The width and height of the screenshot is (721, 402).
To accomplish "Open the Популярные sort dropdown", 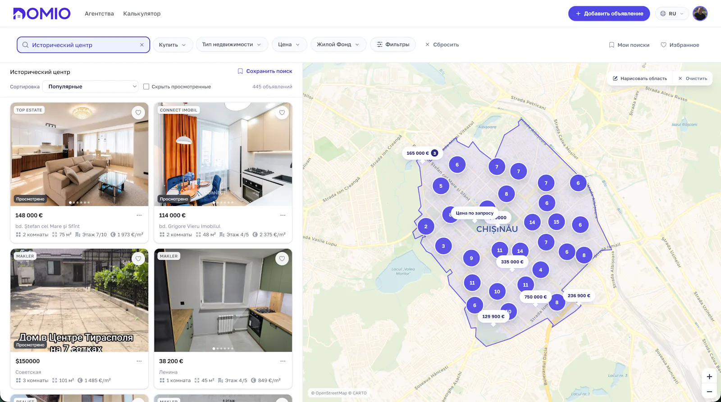I will pos(90,87).
